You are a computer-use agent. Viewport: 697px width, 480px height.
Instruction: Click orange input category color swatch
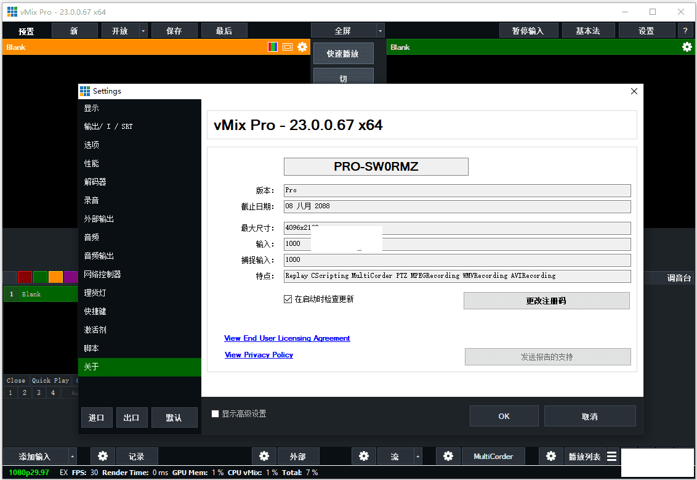click(55, 277)
